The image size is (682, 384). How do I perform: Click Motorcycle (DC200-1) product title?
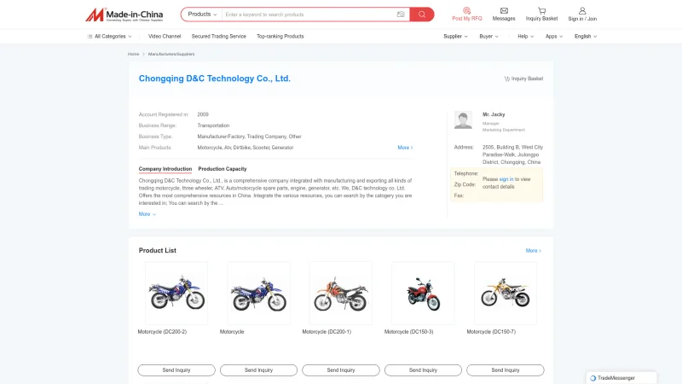point(327,332)
